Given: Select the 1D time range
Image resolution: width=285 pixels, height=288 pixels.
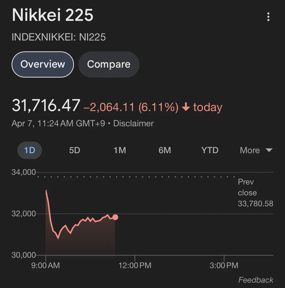Looking at the screenshot, I should click(30, 150).
